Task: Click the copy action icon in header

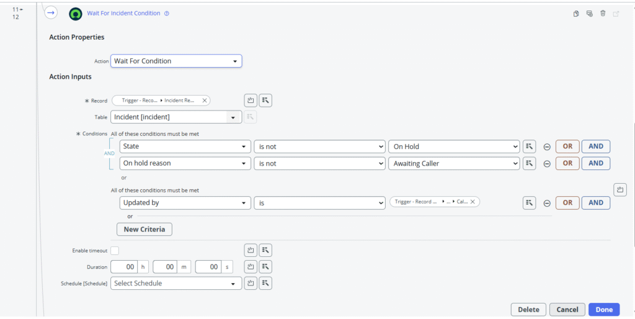Action: click(576, 14)
